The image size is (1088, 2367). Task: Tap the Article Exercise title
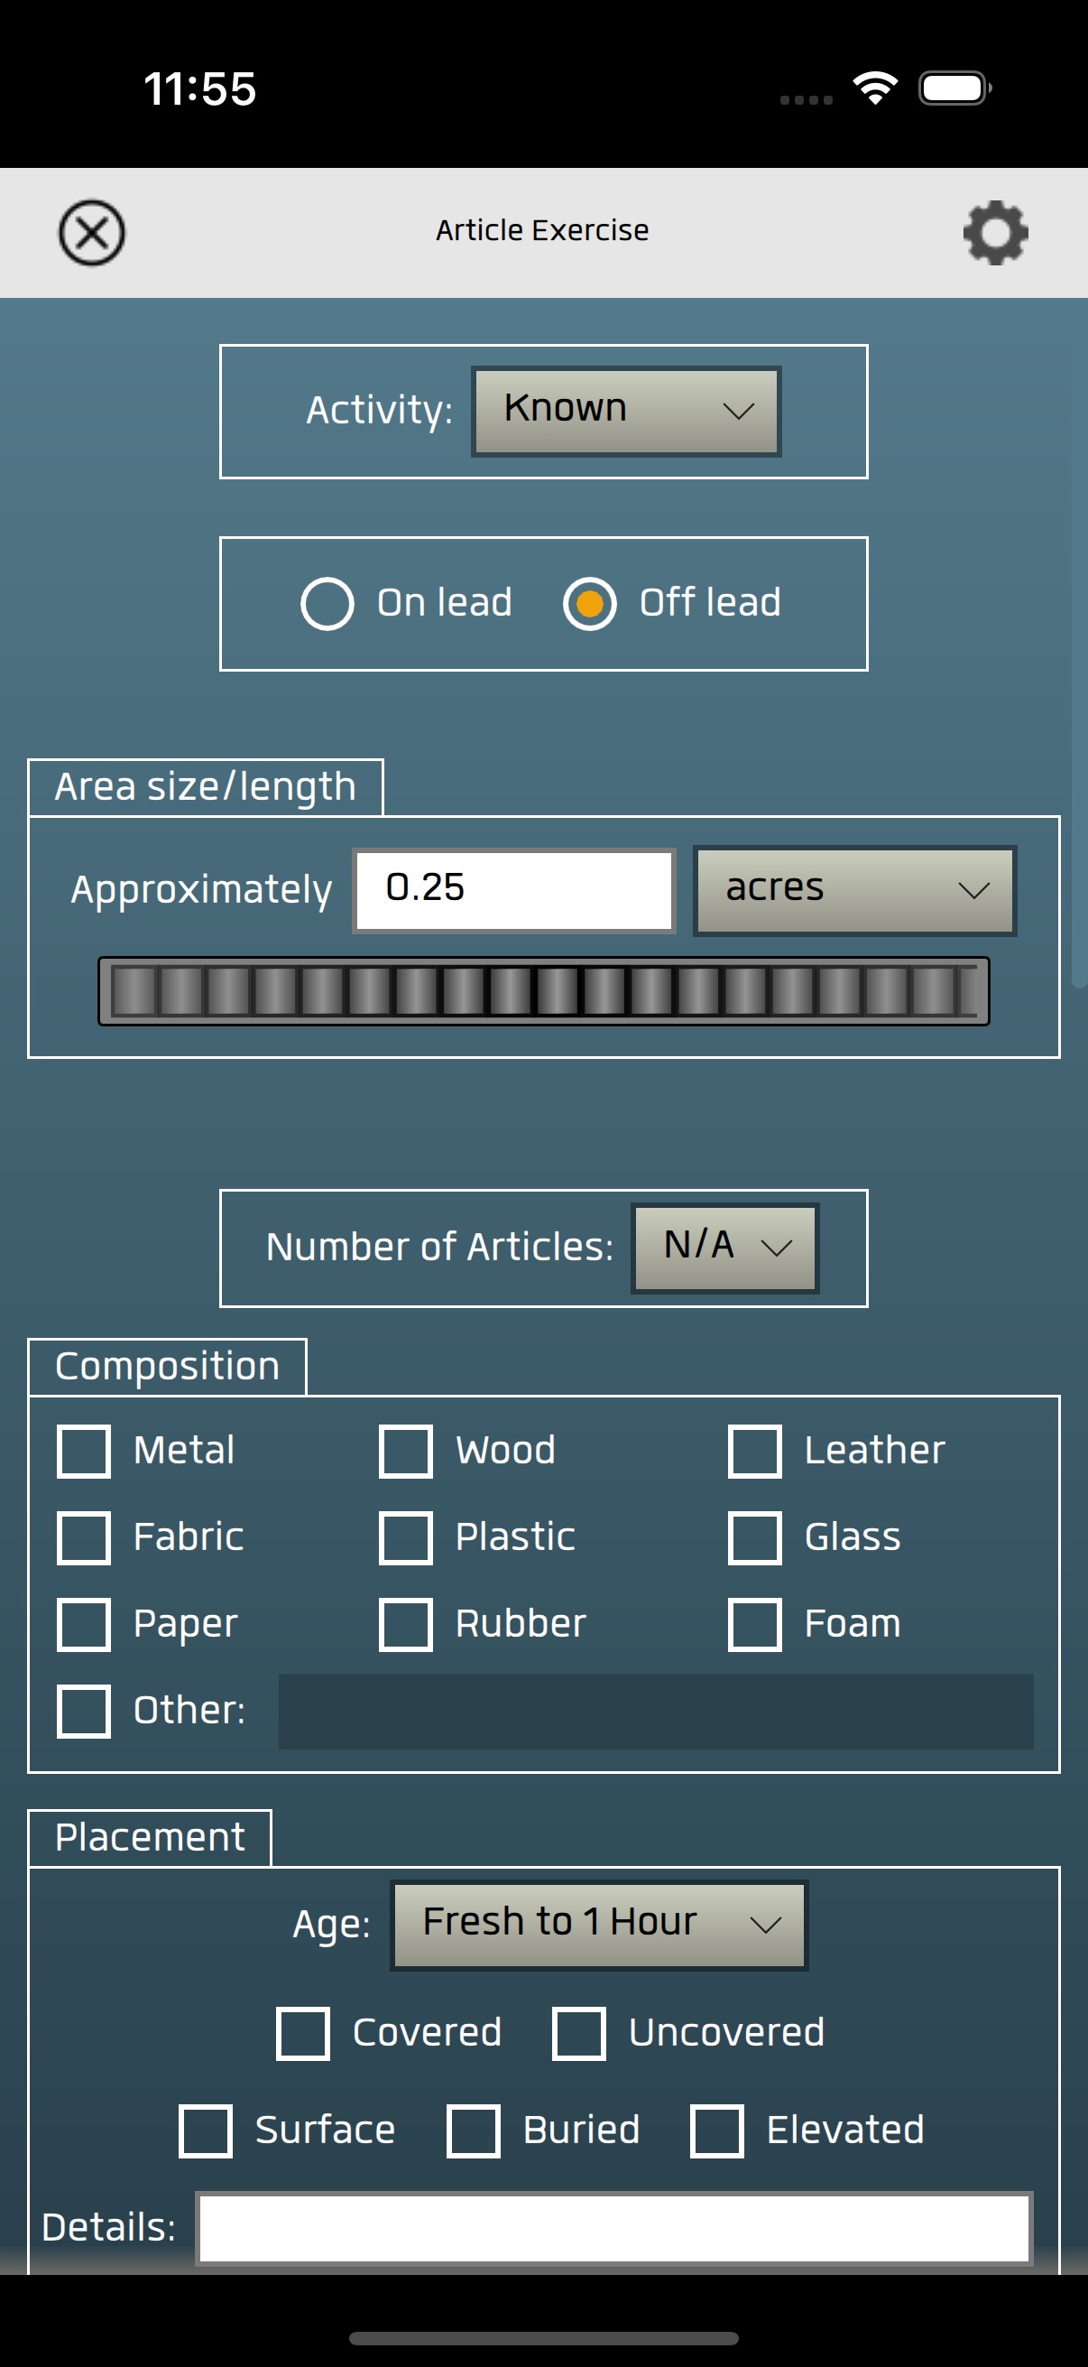click(x=541, y=230)
